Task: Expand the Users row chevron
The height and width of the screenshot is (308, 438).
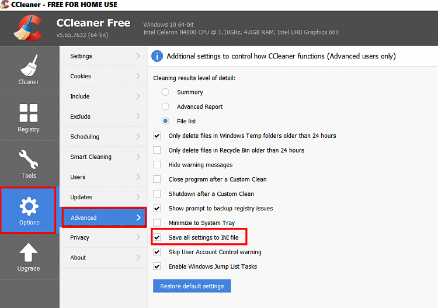Action: point(138,177)
